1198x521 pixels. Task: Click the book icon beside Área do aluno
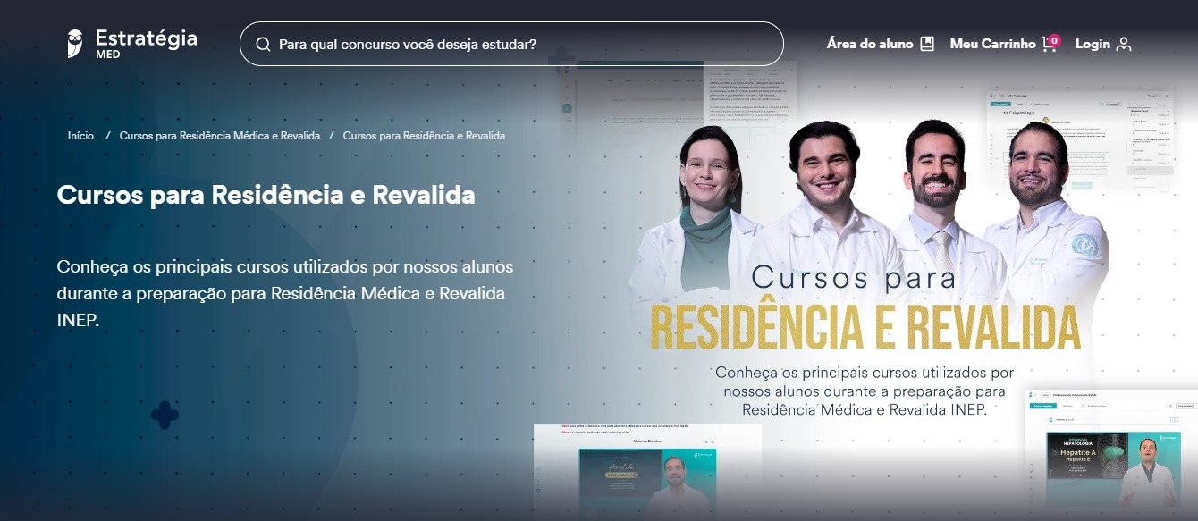coord(927,44)
